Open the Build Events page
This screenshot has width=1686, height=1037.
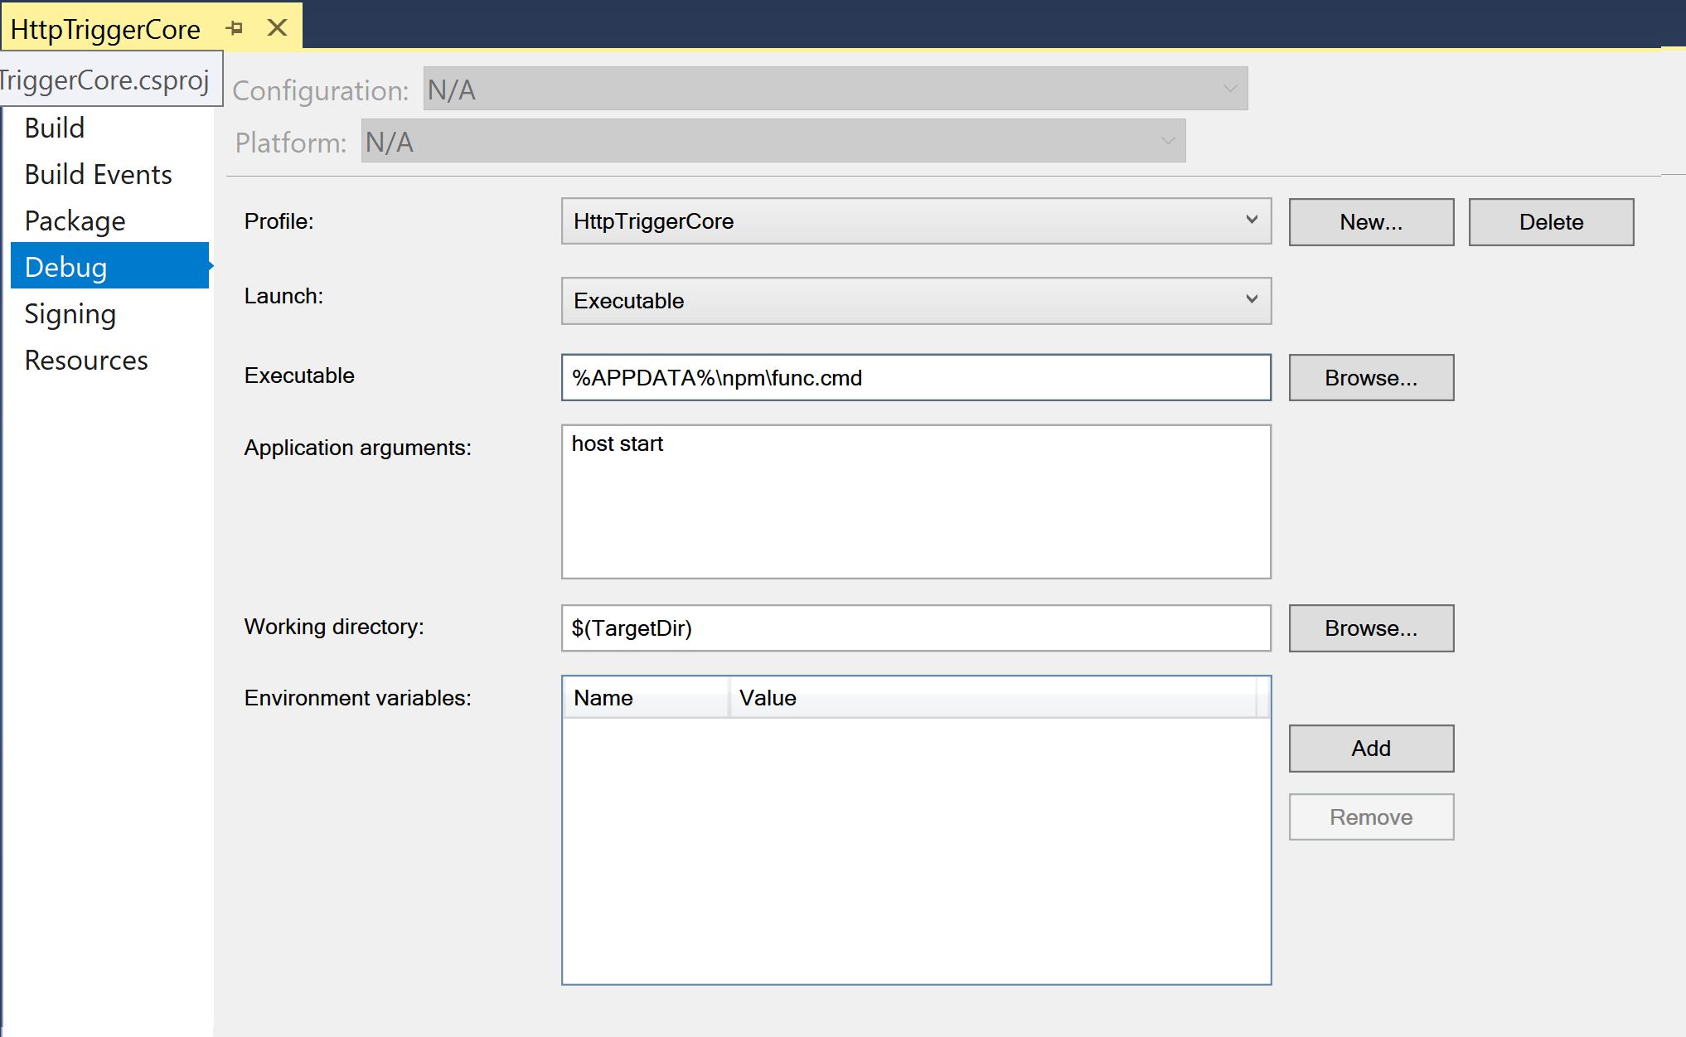coord(98,175)
